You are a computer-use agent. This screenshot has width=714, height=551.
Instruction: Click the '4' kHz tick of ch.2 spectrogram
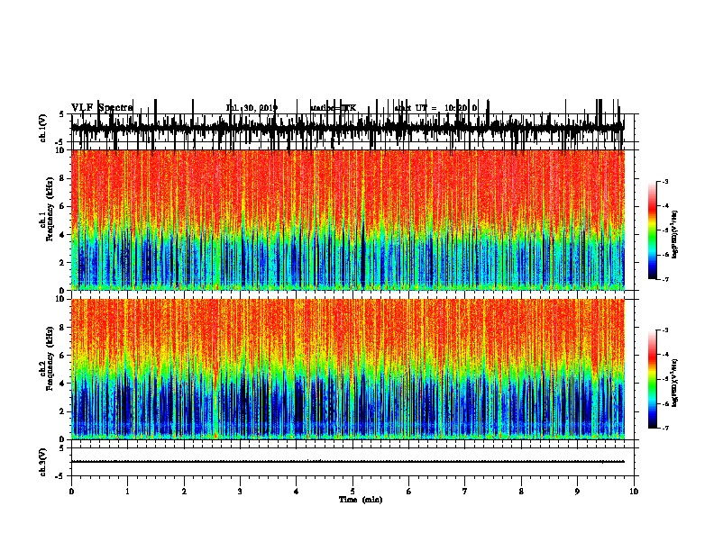pos(62,384)
